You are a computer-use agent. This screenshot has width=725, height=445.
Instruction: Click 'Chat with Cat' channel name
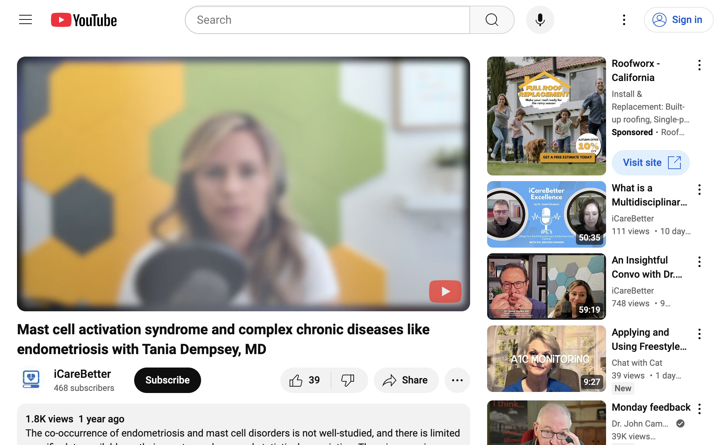[x=637, y=363]
